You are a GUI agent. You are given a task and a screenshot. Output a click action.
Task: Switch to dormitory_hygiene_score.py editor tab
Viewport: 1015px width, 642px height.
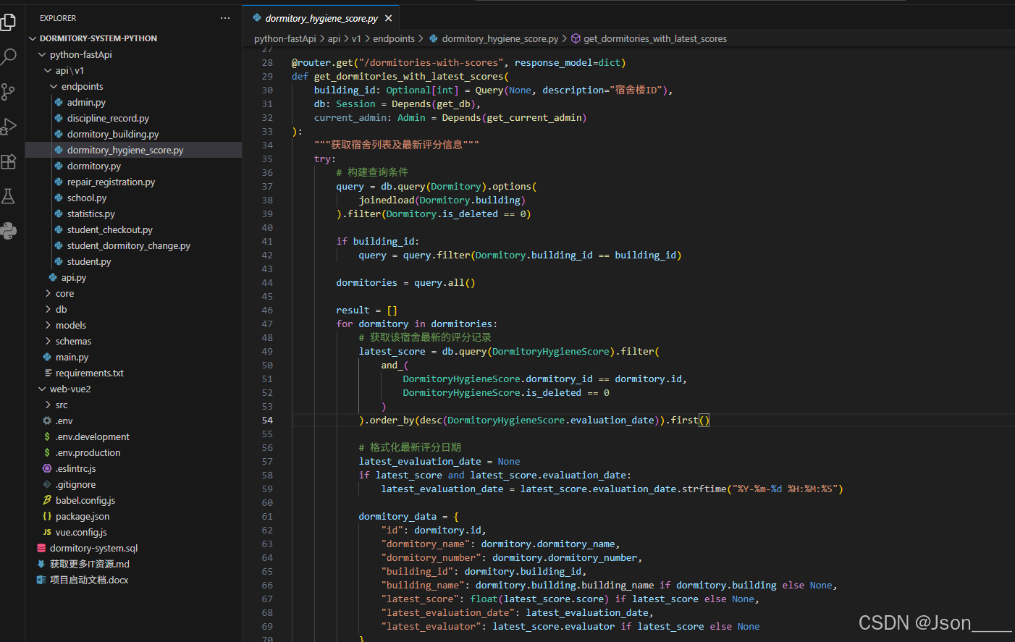click(x=321, y=18)
